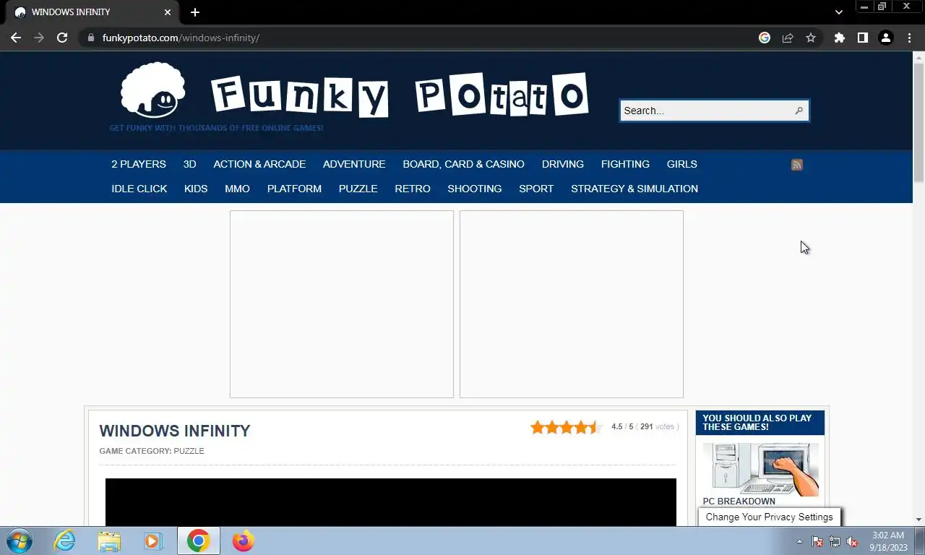The height and width of the screenshot is (555, 925).
Task: Click the Google icon in address bar
Action: coord(765,38)
